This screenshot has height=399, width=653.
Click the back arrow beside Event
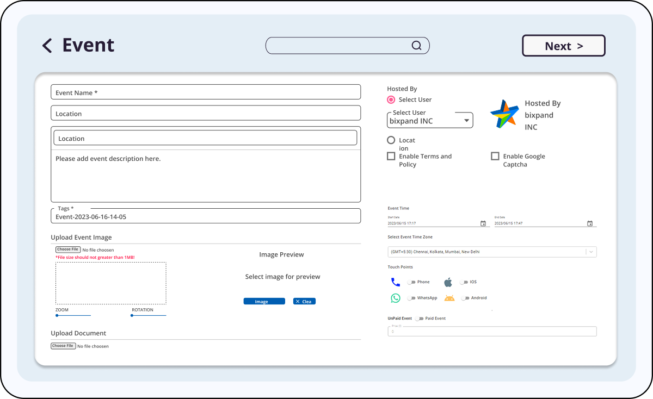(x=47, y=46)
